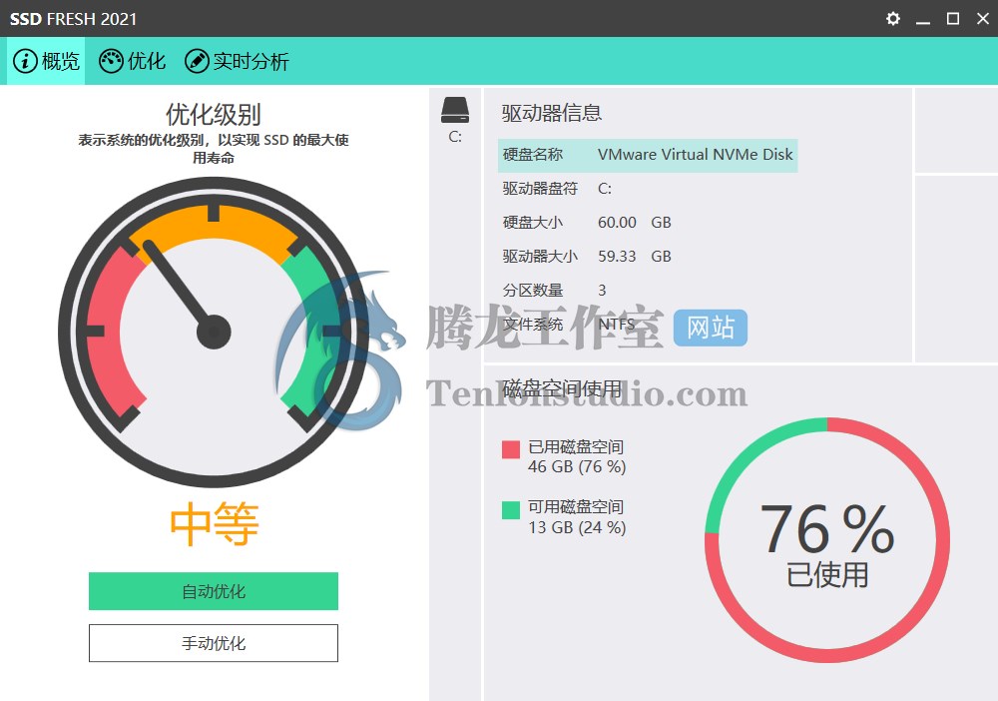This screenshot has height=701, width=998.
Task: Click the 分区数量 value 3
Action: [602, 291]
